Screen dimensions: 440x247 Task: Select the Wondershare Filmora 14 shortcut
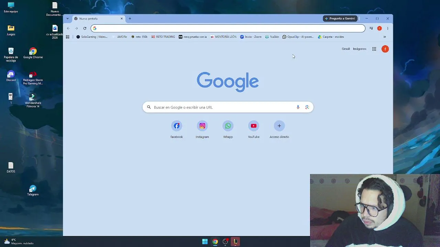pyautogui.click(x=33, y=101)
